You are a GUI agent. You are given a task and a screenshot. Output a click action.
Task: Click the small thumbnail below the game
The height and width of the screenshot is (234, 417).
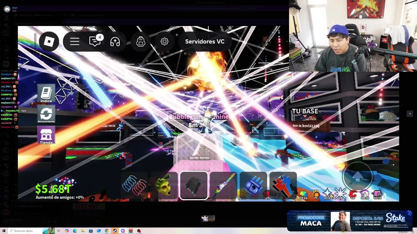[x=208, y=218]
